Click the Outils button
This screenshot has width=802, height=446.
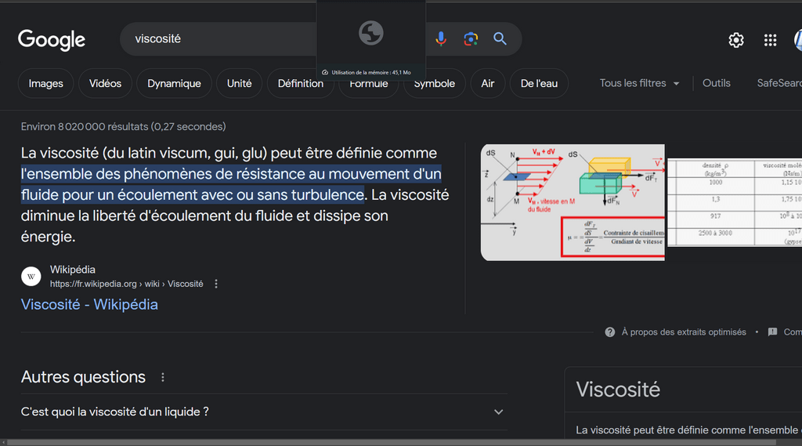pyautogui.click(x=716, y=83)
